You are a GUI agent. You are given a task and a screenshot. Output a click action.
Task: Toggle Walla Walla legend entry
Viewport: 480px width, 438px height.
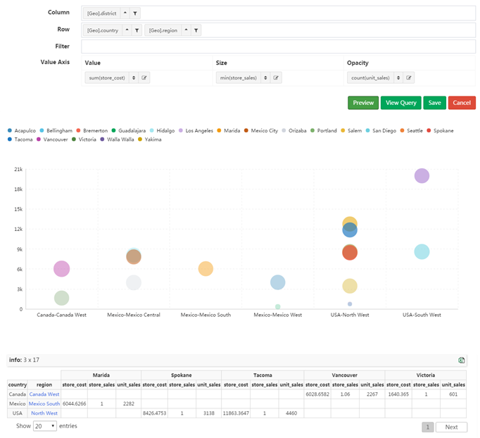click(119, 139)
